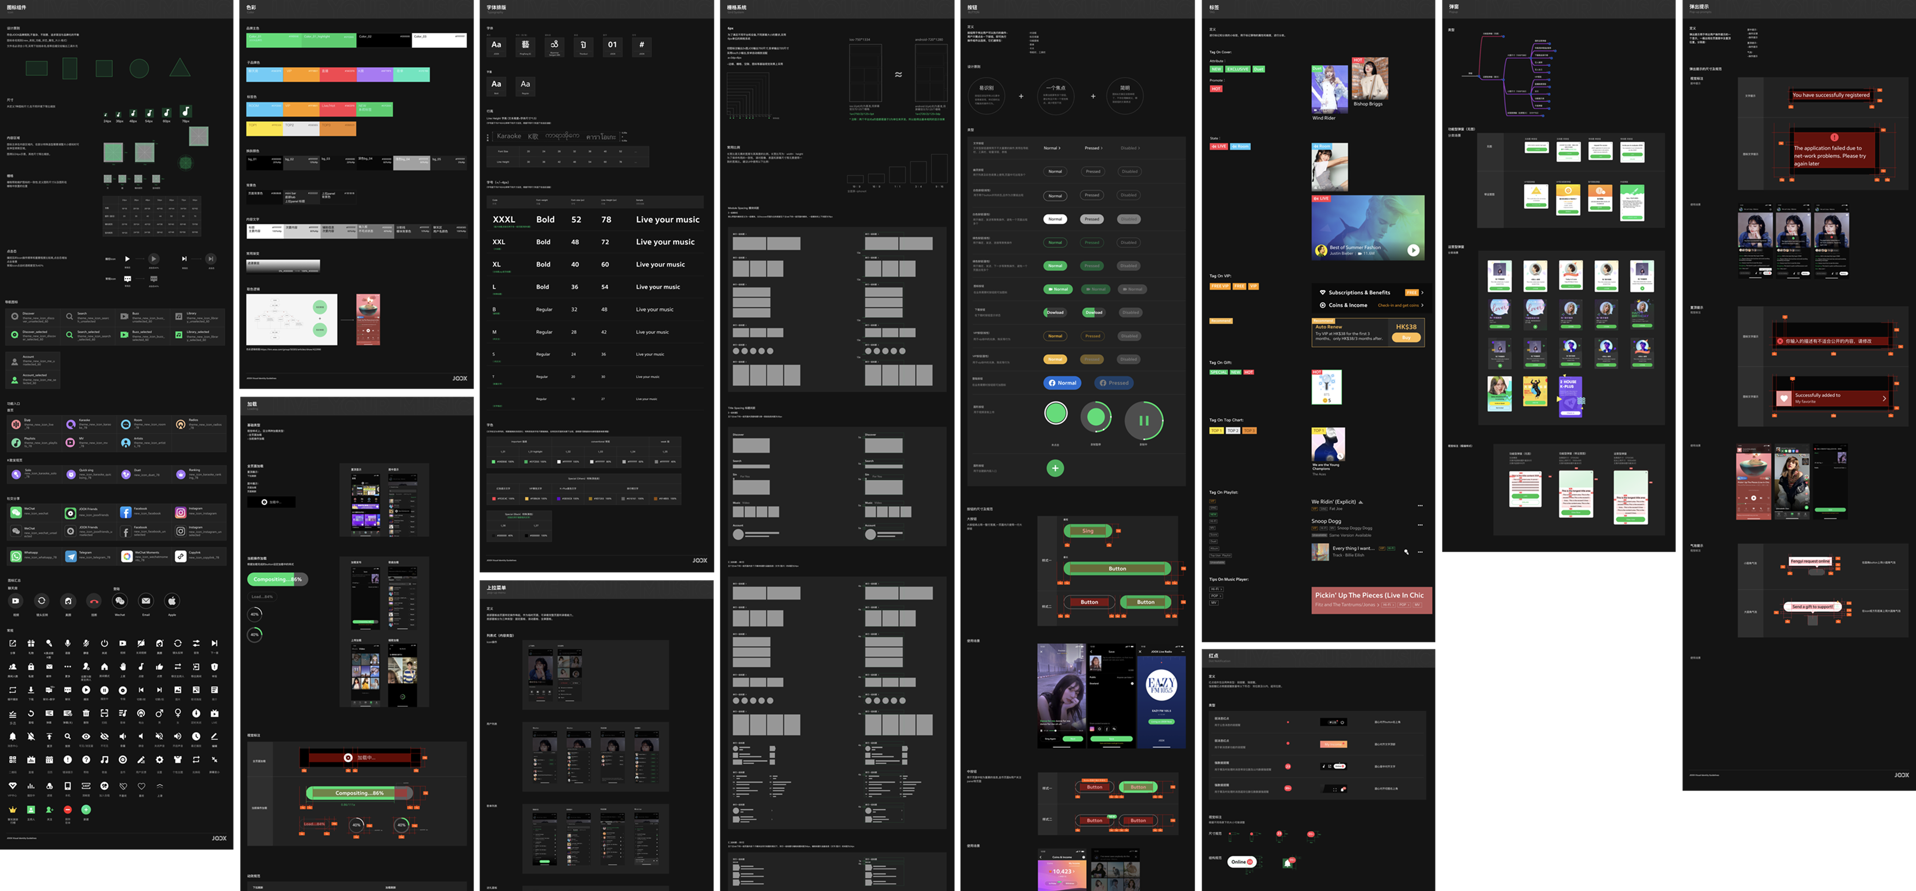
Task: Expand the Subscriptions & Benefits row chevron
Action: (1422, 292)
